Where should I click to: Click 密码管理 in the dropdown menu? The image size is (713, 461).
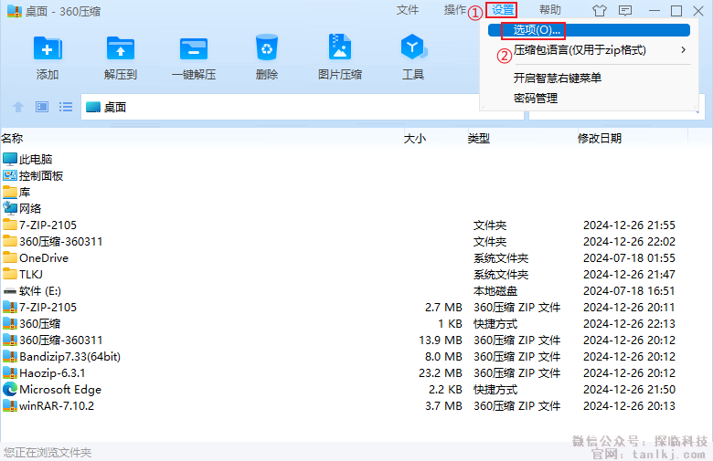coord(536,98)
